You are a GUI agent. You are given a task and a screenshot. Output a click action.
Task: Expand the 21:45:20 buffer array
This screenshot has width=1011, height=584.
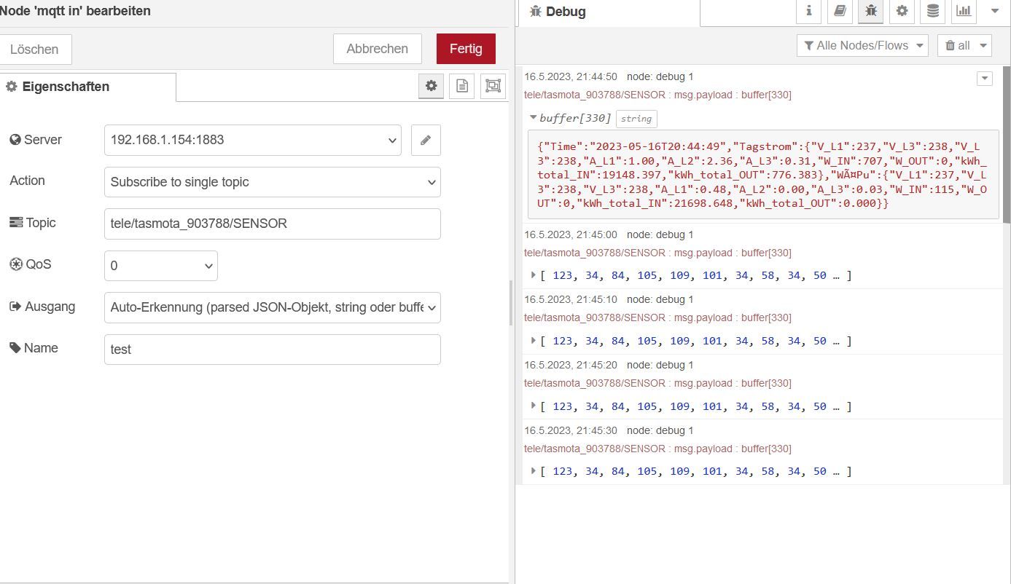534,406
